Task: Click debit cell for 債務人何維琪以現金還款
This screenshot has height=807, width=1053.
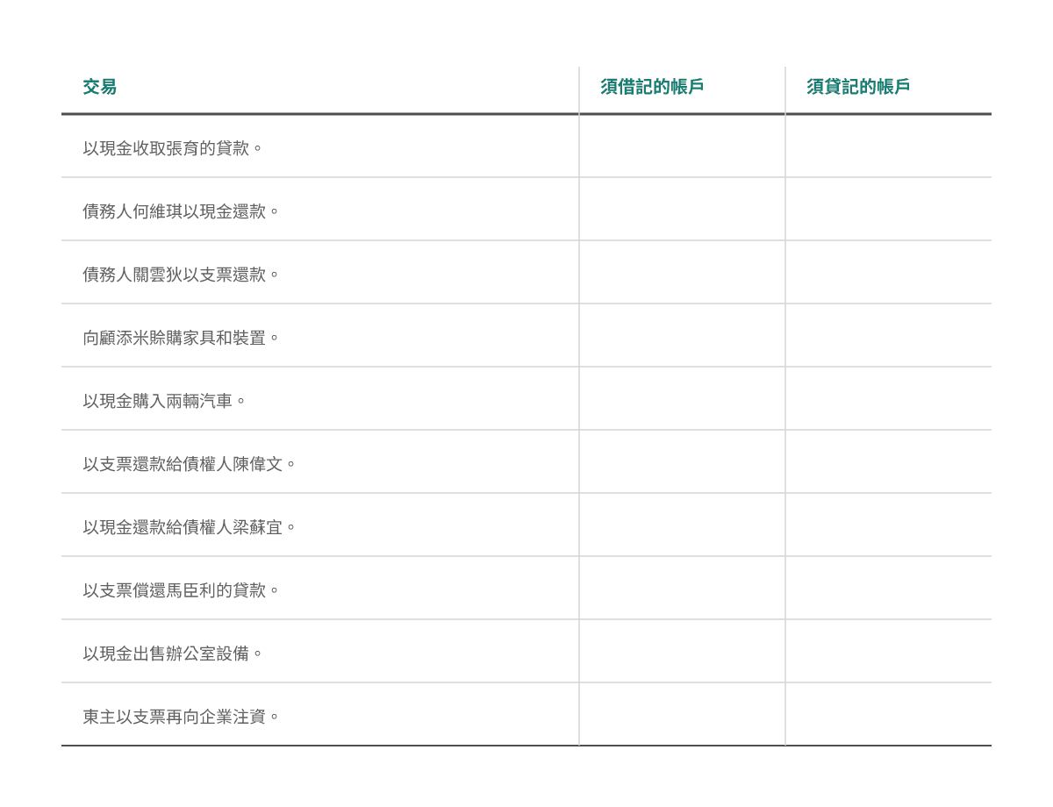Action: click(x=683, y=210)
